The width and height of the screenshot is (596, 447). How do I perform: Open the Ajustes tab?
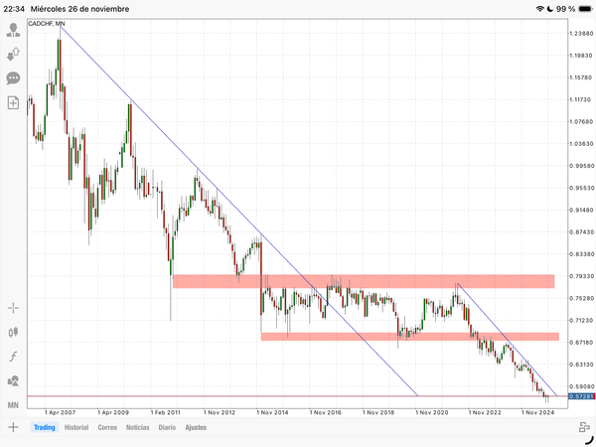(196, 427)
